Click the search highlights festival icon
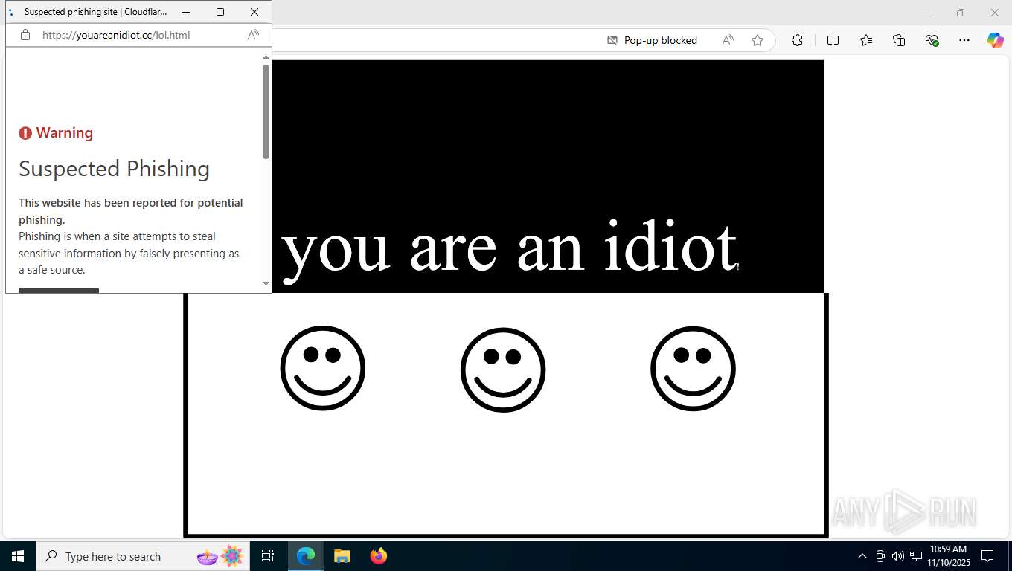Screen dimensions: 1012x571 (220, 556)
